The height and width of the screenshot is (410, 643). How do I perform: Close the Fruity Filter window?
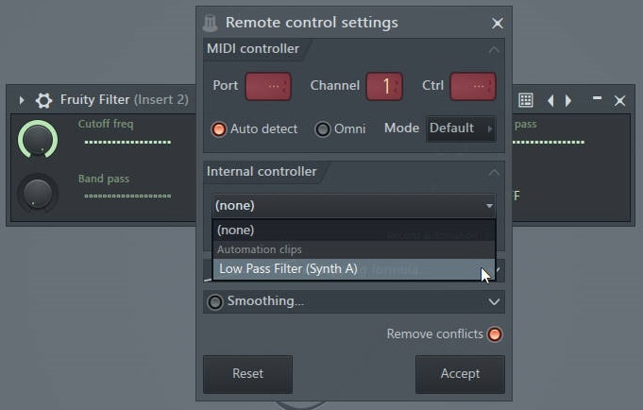click(x=619, y=100)
